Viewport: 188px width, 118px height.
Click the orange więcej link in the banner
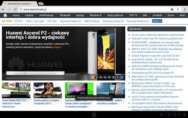[58, 47]
